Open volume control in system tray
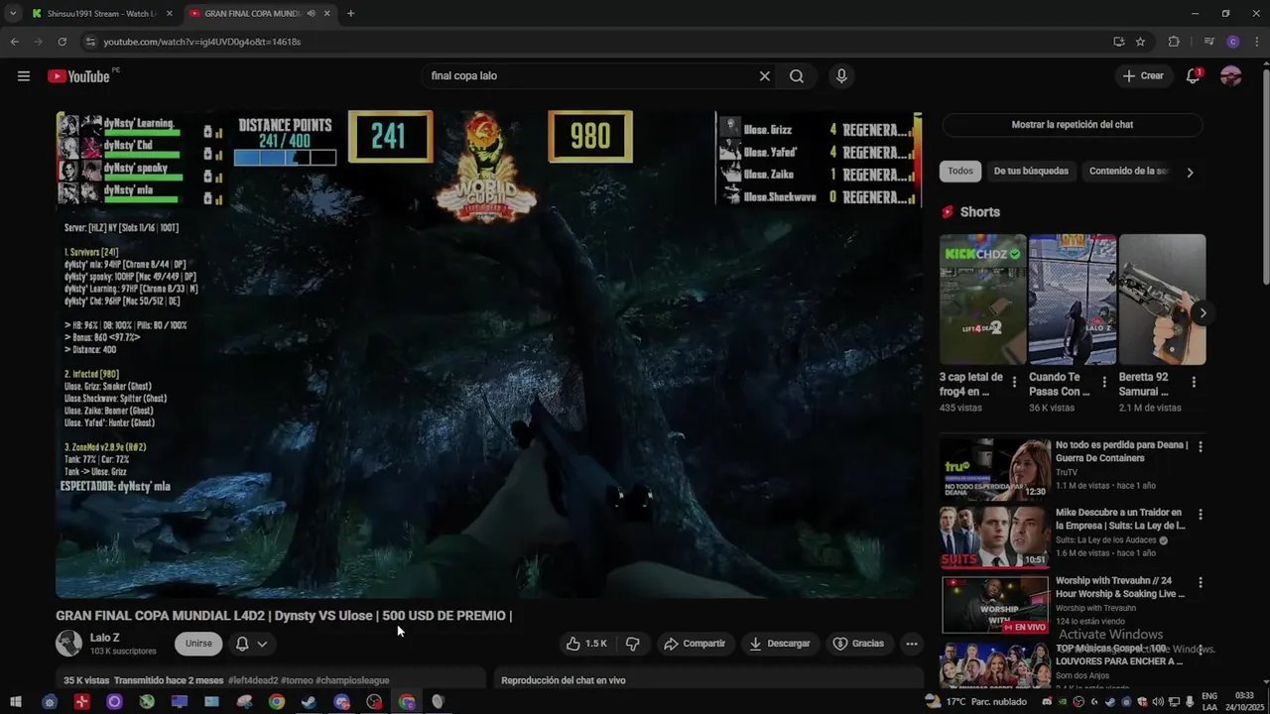 [1158, 702]
